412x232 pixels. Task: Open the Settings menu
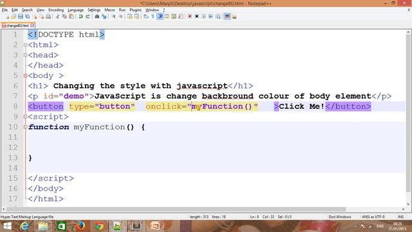[94, 10]
